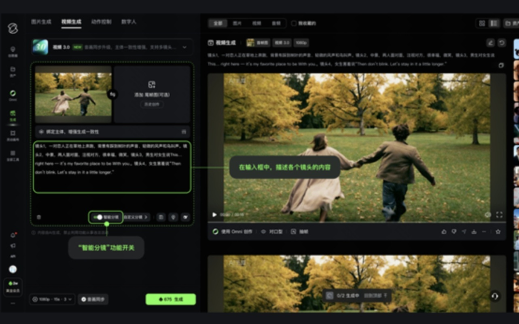This screenshot has width=519, height=324.
Task: Download the generated video
Action: click(474, 232)
